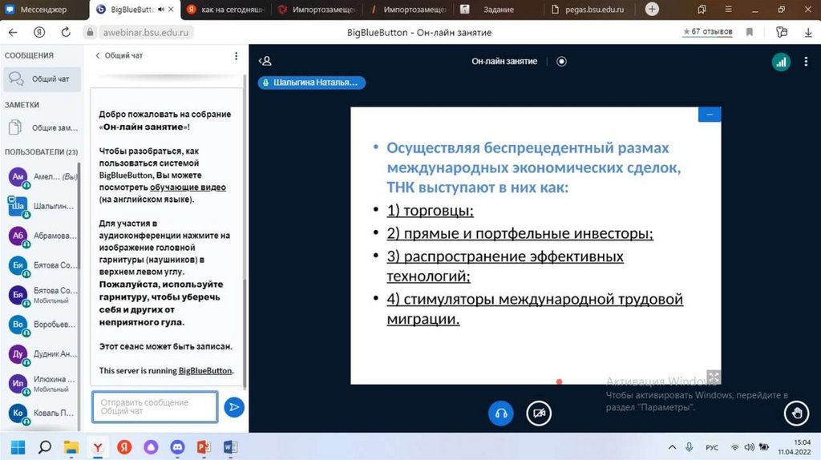Focus the Отправить сообщение input field
821x460 pixels.
pyautogui.click(x=155, y=406)
